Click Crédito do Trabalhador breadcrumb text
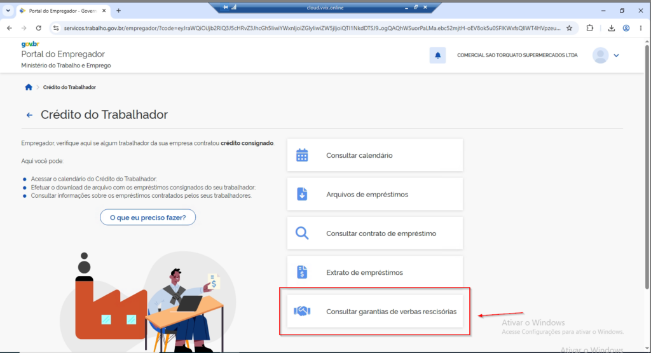 pos(69,87)
